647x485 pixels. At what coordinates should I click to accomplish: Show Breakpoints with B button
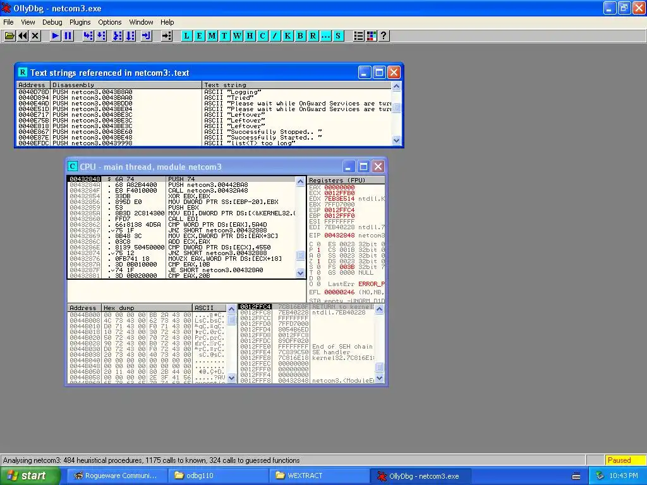[x=300, y=36]
